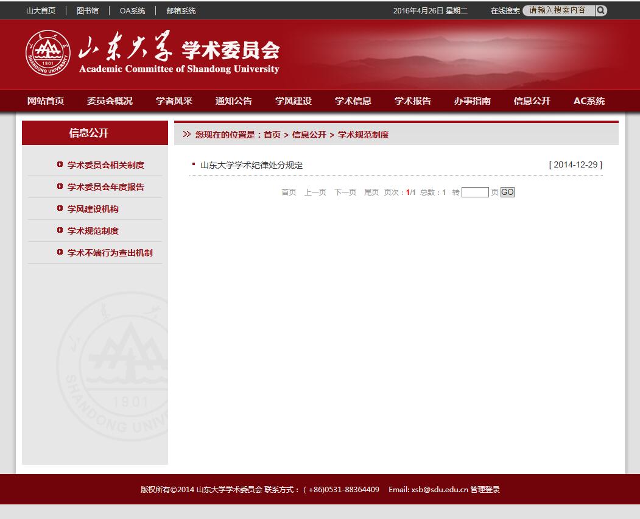Go to 网站首页 in main navigation
This screenshot has height=519, width=640.
(x=46, y=101)
